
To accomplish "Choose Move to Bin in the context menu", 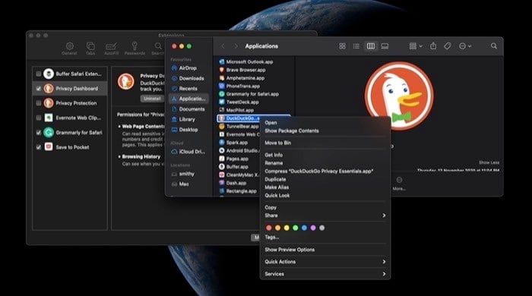I will pos(325,143).
